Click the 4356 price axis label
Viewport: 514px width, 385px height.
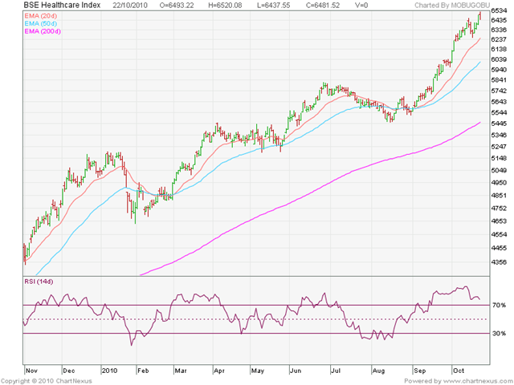(499, 262)
